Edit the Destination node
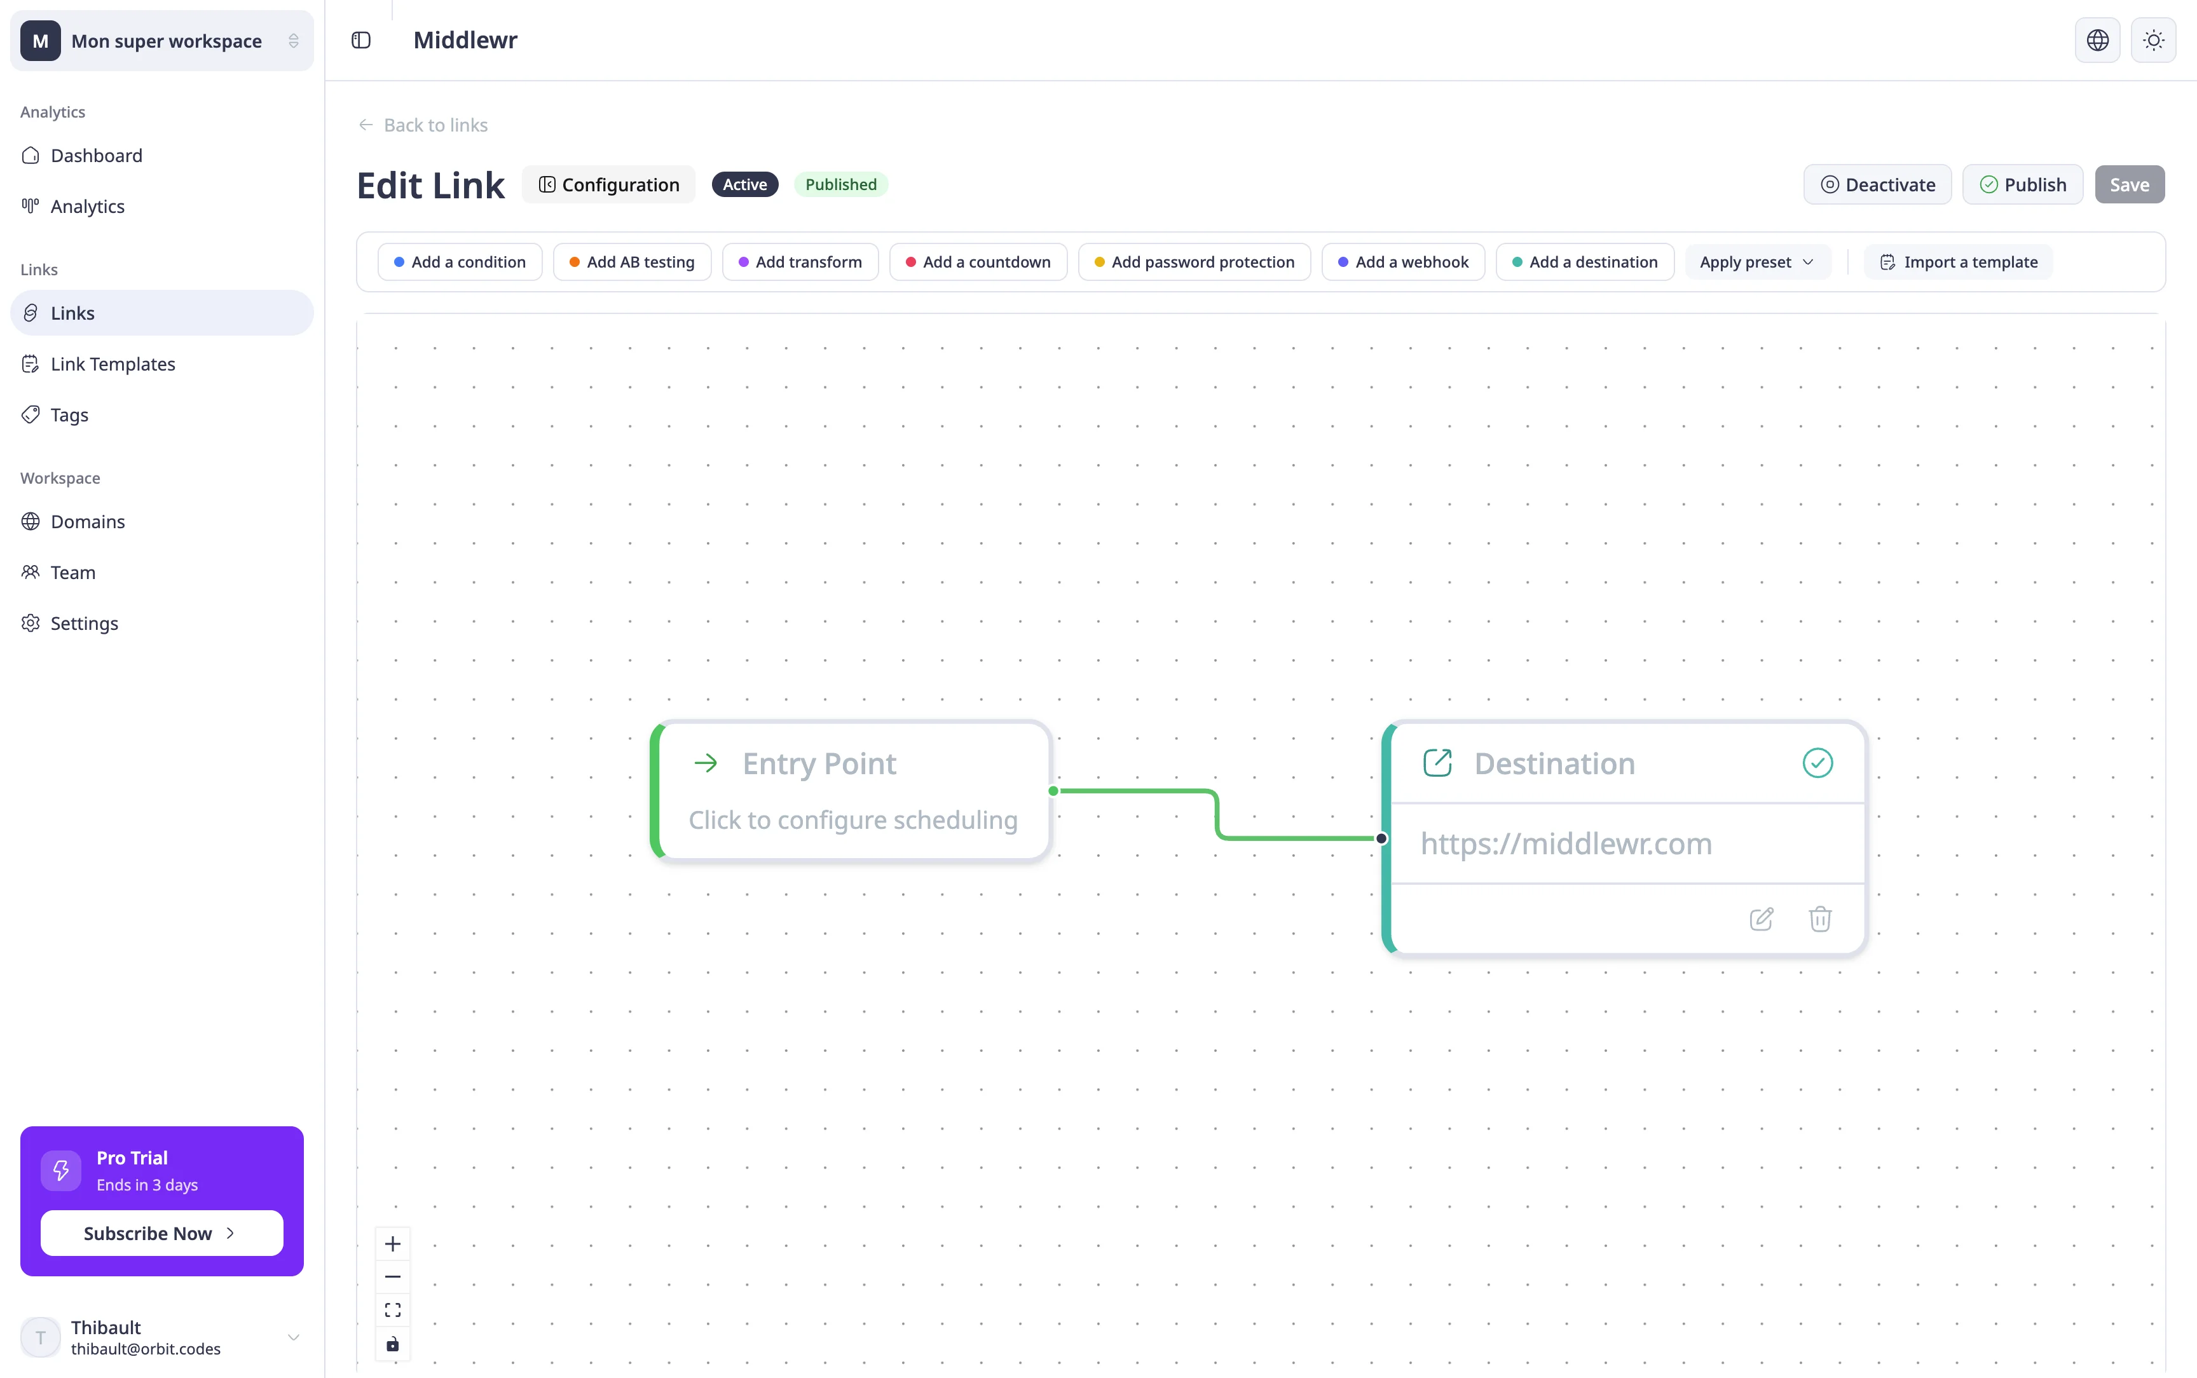 (1762, 918)
